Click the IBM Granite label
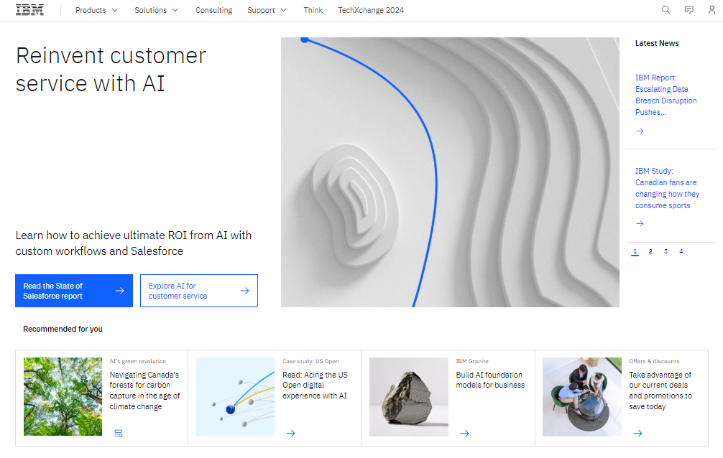Screen dimensions: 723x458 (472, 361)
